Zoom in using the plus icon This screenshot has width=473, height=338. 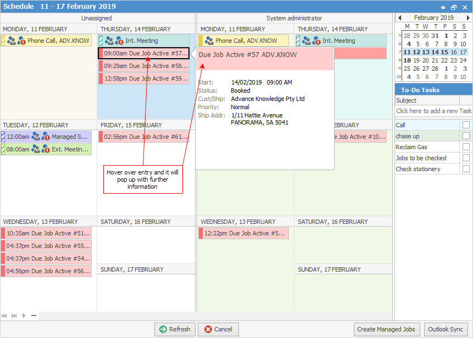(23, 316)
